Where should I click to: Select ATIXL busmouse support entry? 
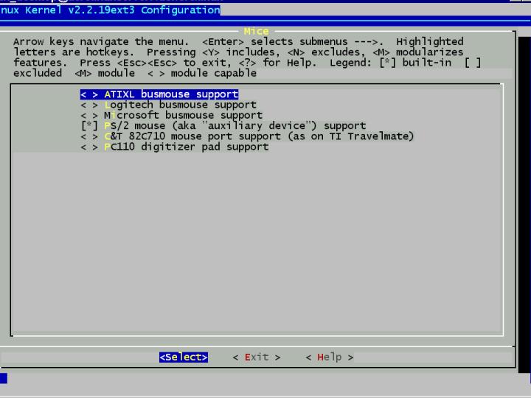[x=159, y=94]
